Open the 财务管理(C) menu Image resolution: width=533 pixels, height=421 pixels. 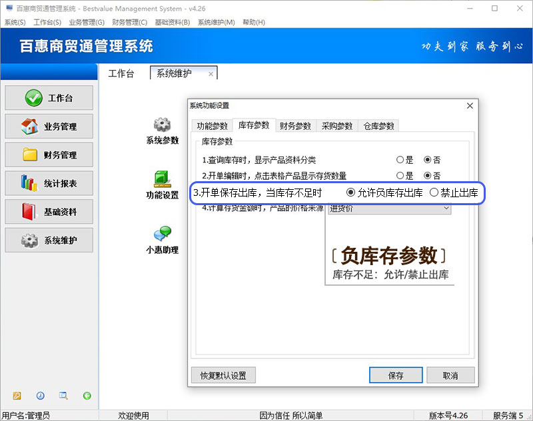pyautogui.click(x=129, y=22)
